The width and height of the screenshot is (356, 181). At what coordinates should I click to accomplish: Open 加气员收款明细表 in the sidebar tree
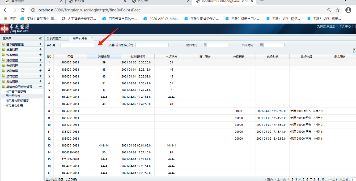pyautogui.click(x=17, y=101)
